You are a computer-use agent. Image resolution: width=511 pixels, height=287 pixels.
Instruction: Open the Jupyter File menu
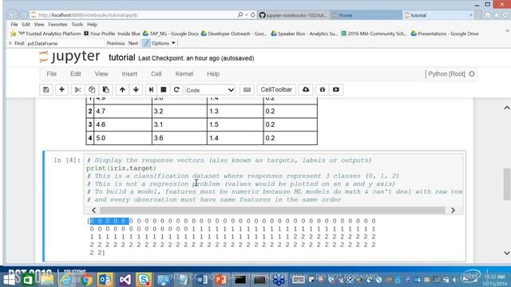point(51,74)
